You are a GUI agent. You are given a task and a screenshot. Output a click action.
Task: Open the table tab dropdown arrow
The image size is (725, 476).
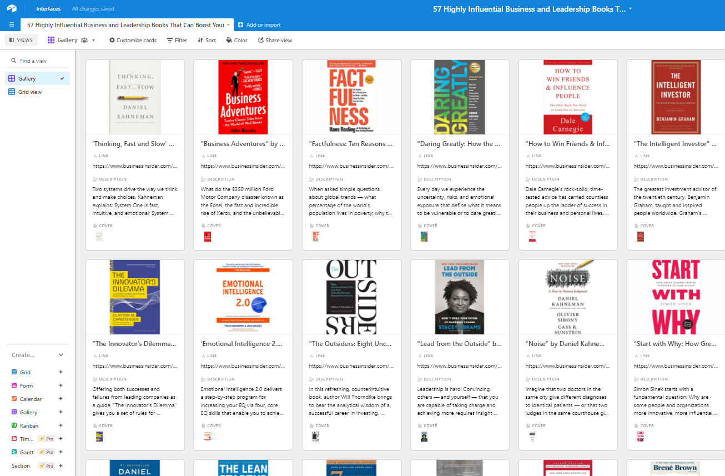point(228,25)
